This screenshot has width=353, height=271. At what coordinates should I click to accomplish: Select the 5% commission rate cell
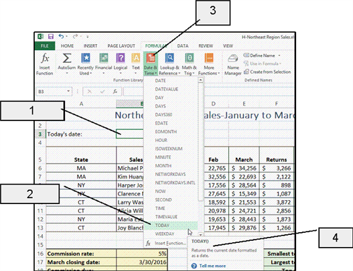tap(142, 254)
